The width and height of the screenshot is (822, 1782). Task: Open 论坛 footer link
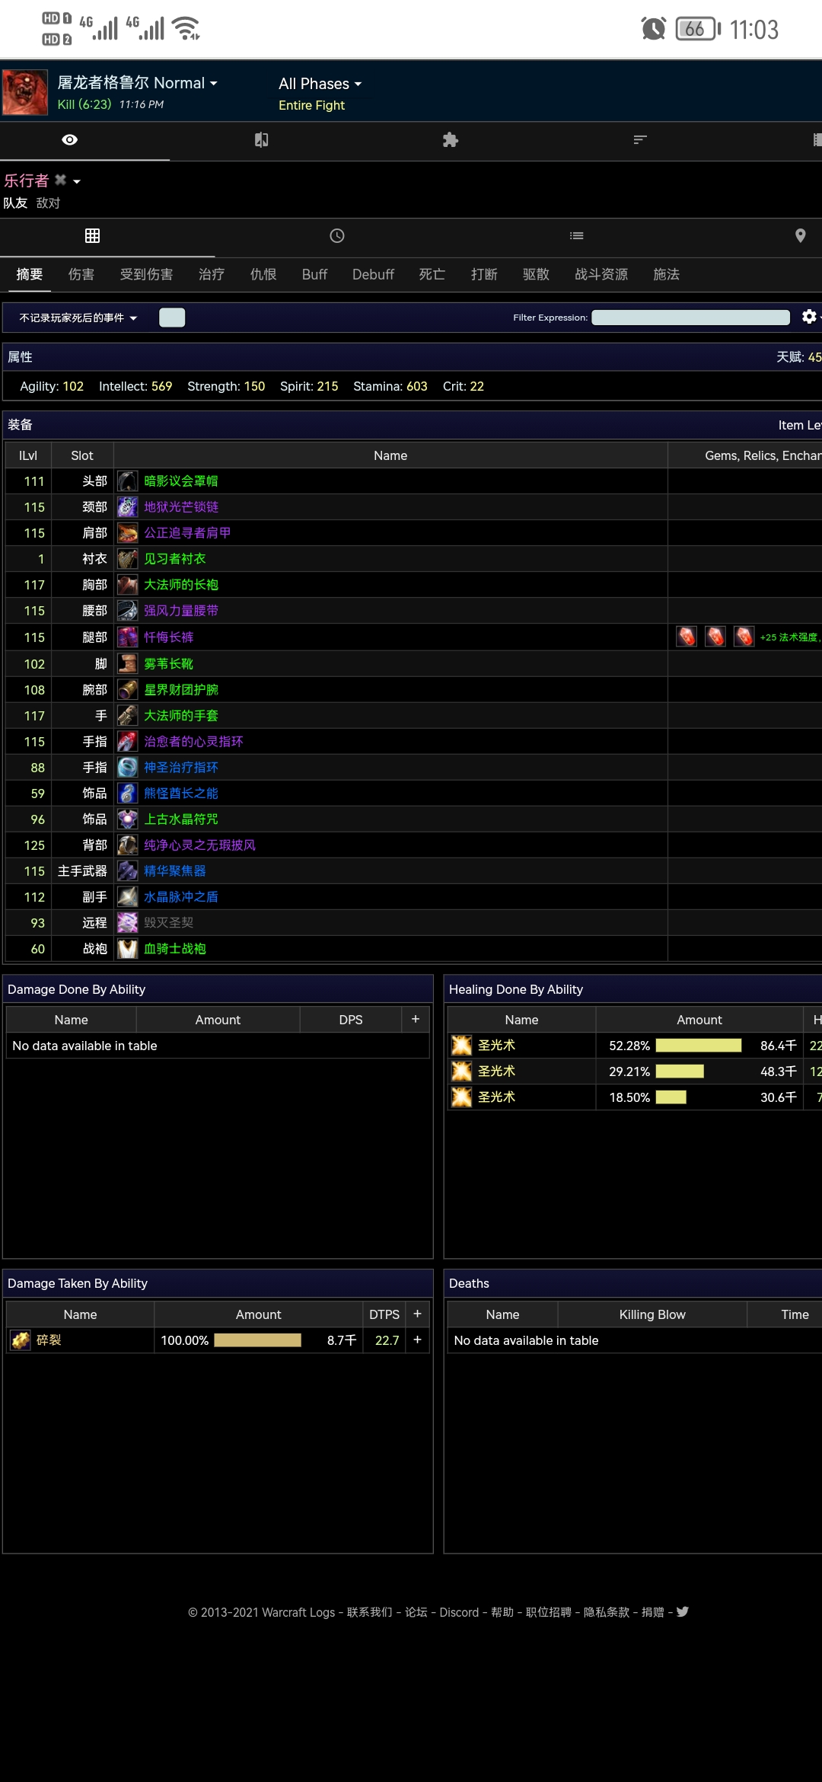[416, 1612]
